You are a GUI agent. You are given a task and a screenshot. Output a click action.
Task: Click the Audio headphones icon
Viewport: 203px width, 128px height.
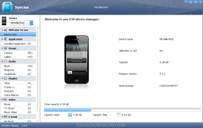pyautogui.click(x=5, y=61)
